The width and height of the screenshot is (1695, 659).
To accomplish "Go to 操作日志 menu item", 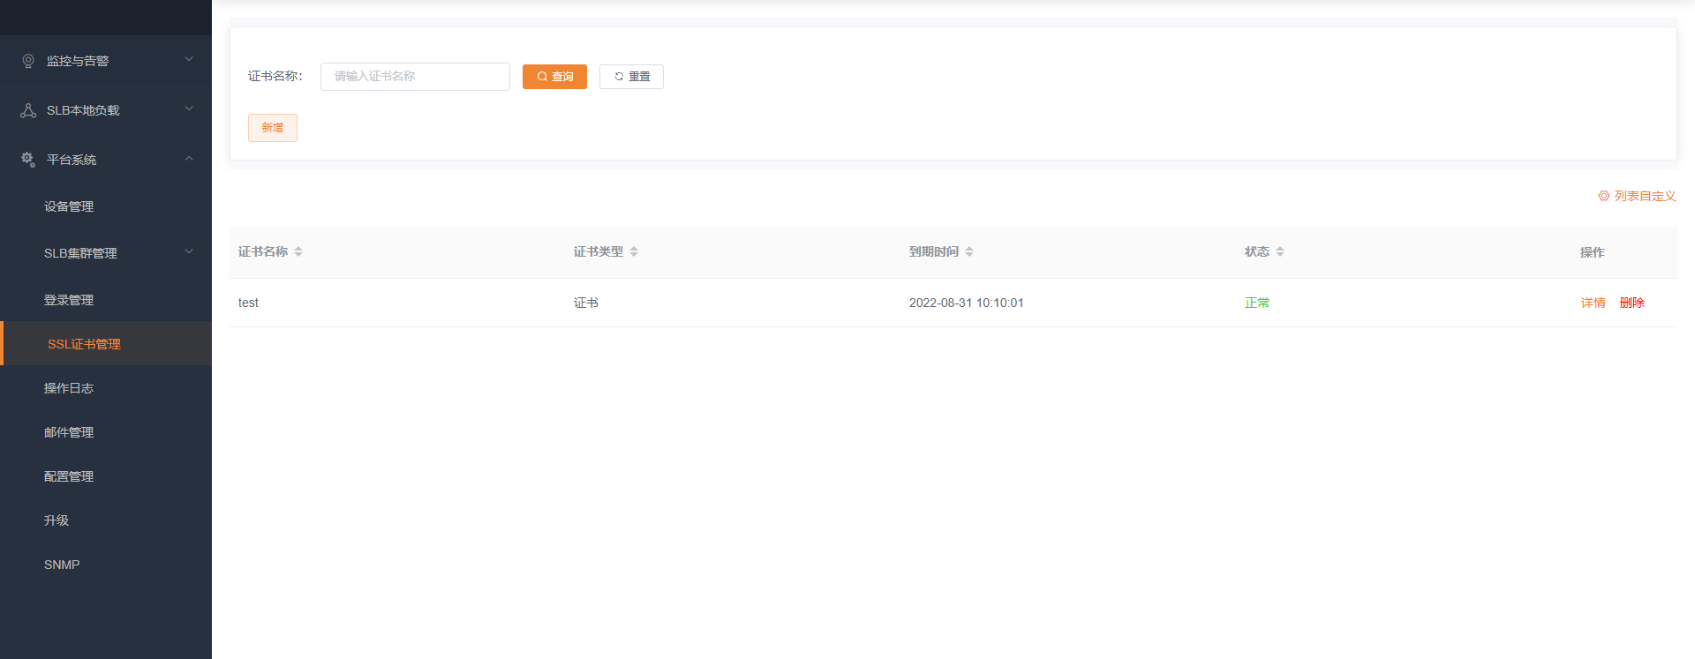I will [x=69, y=388].
